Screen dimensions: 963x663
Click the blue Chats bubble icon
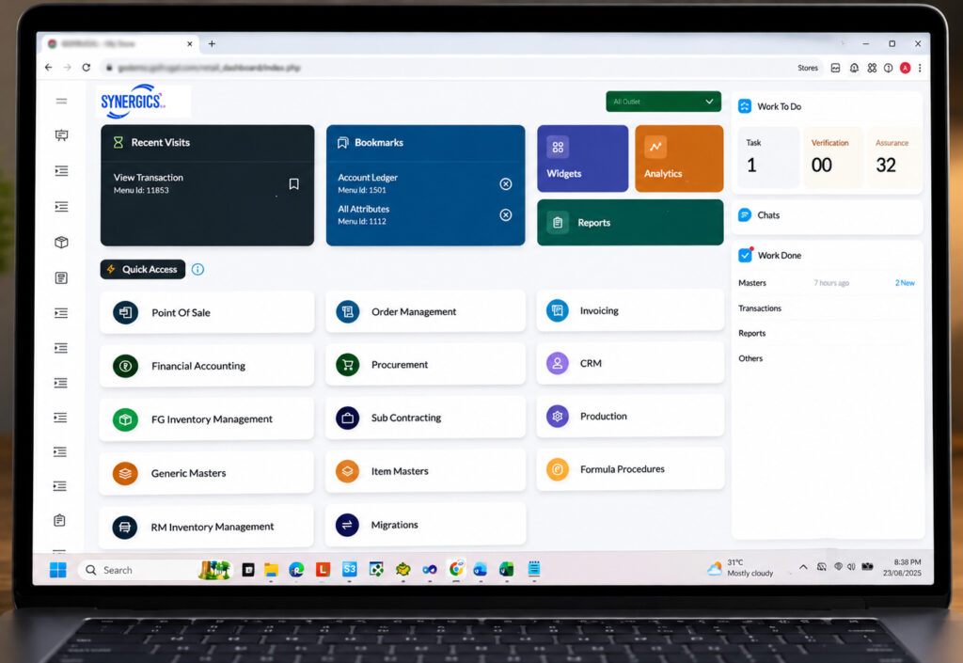click(745, 214)
